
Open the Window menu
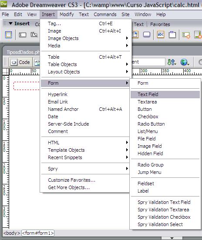pos(143,14)
